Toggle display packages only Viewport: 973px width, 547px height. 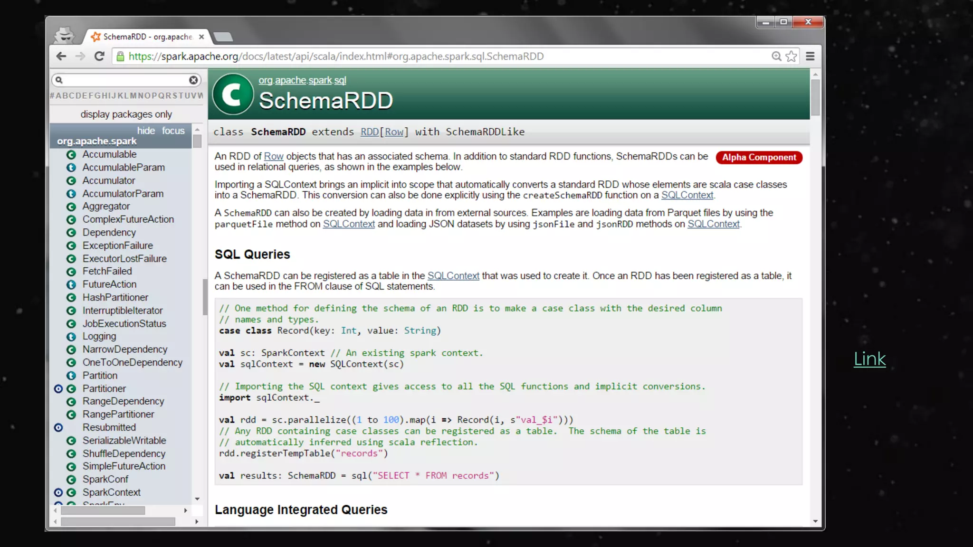(x=126, y=114)
